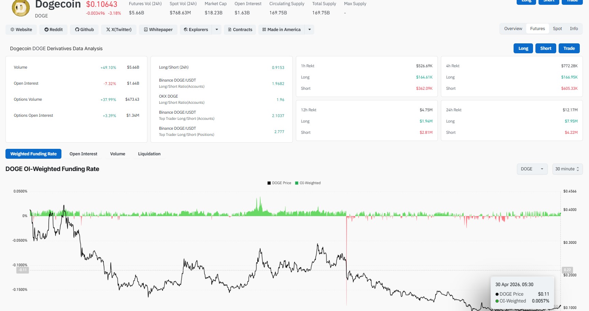589x311 pixels.
Task: Click the Long button in derivatives header
Action: (523, 48)
